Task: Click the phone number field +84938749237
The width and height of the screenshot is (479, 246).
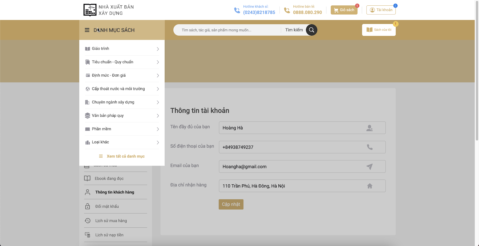Action: click(x=302, y=147)
